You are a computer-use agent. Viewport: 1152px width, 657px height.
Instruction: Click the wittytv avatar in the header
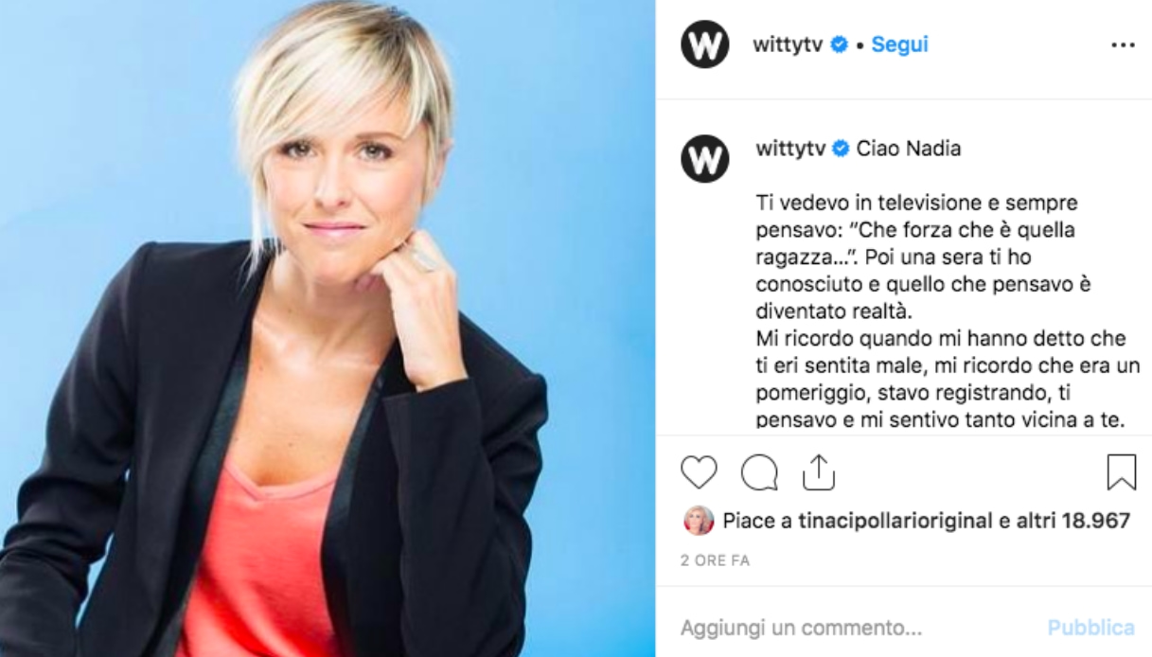point(705,44)
